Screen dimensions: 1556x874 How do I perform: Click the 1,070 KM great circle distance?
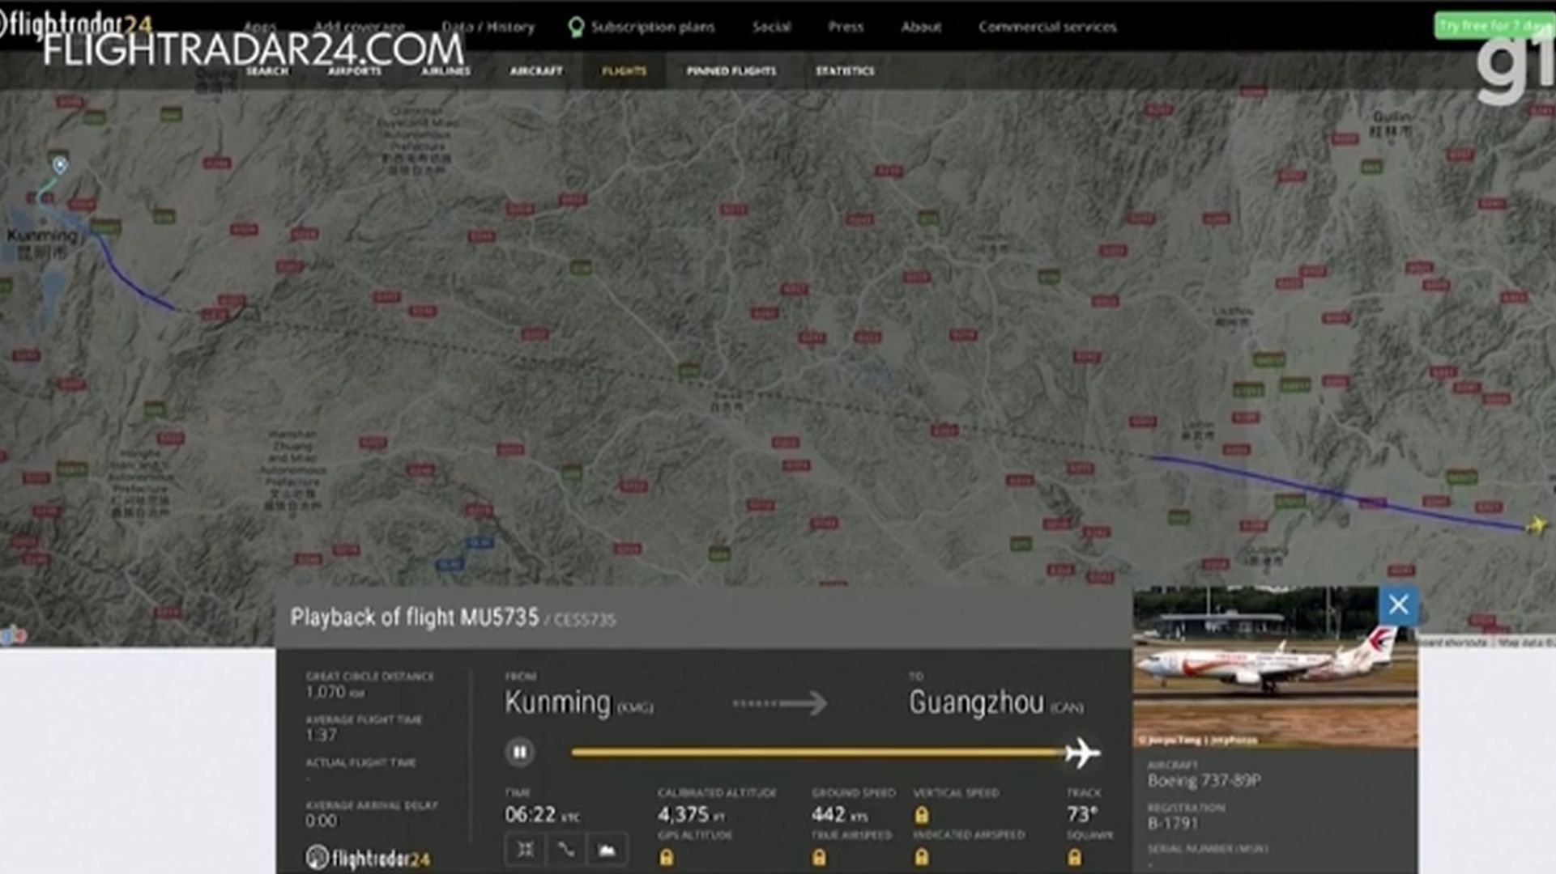pyautogui.click(x=335, y=692)
